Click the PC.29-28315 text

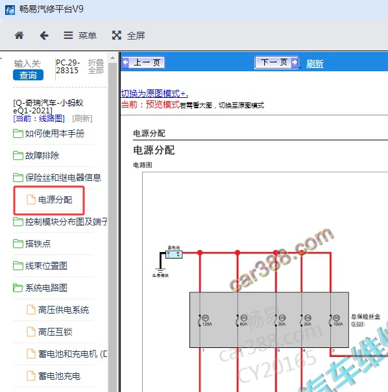tap(67, 67)
